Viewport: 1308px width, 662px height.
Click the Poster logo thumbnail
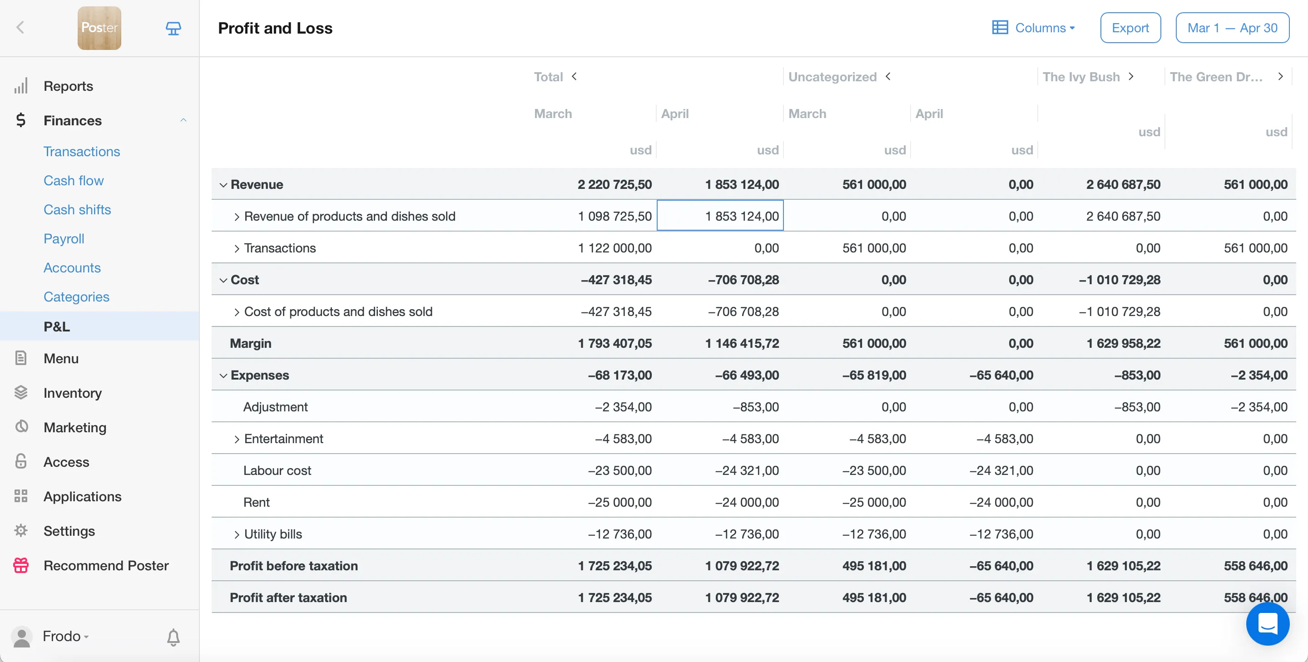[99, 28]
